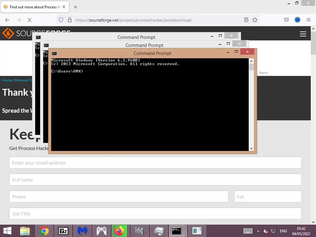
Task: Open 7-Zip from the taskbar
Action: (x=63, y=231)
